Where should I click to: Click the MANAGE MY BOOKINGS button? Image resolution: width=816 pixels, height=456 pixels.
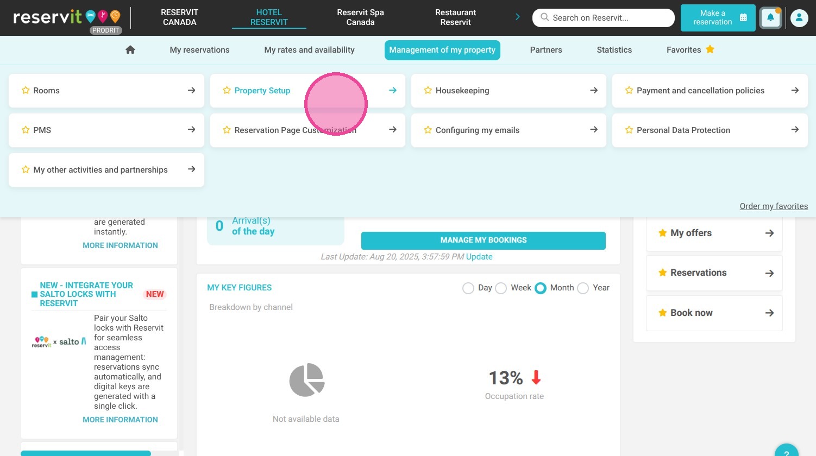[x=484, y=240]
